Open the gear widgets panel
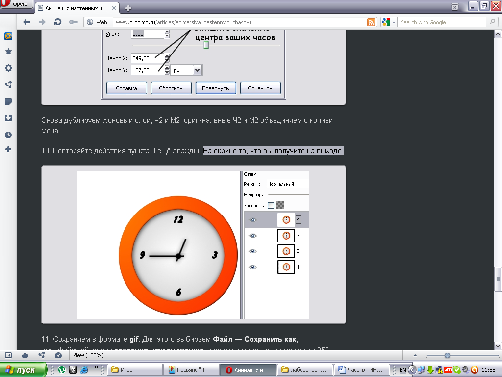The height and width of the screenshot is (377, 502). pos(8,68)
